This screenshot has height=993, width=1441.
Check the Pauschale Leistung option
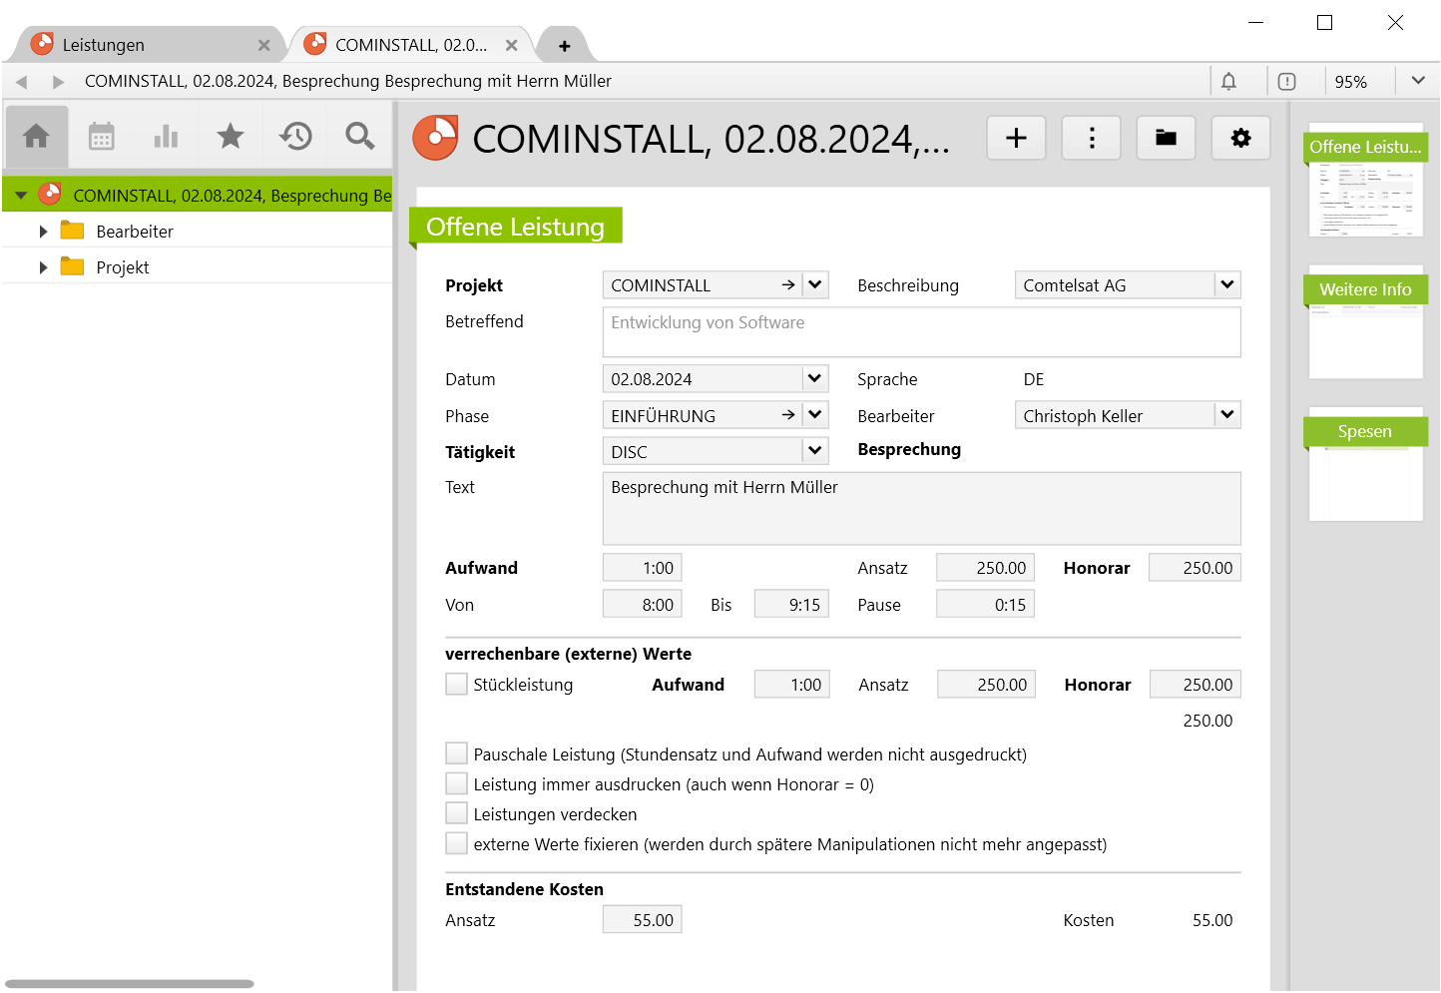(x=457, y=753)
